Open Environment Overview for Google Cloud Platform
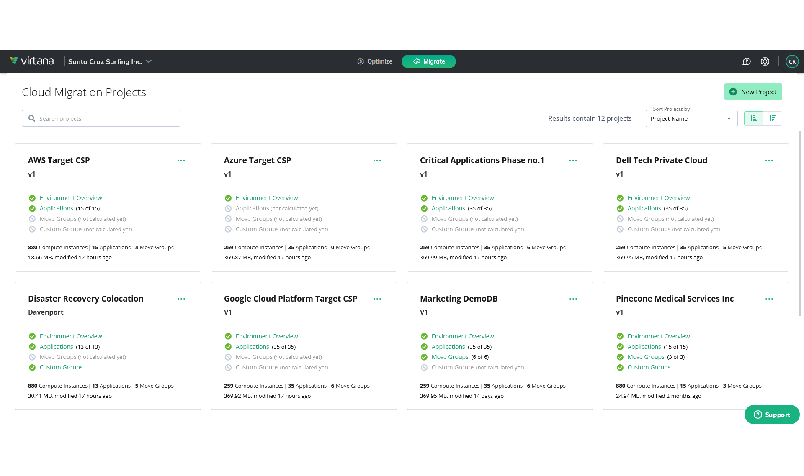 click(267, 336)
